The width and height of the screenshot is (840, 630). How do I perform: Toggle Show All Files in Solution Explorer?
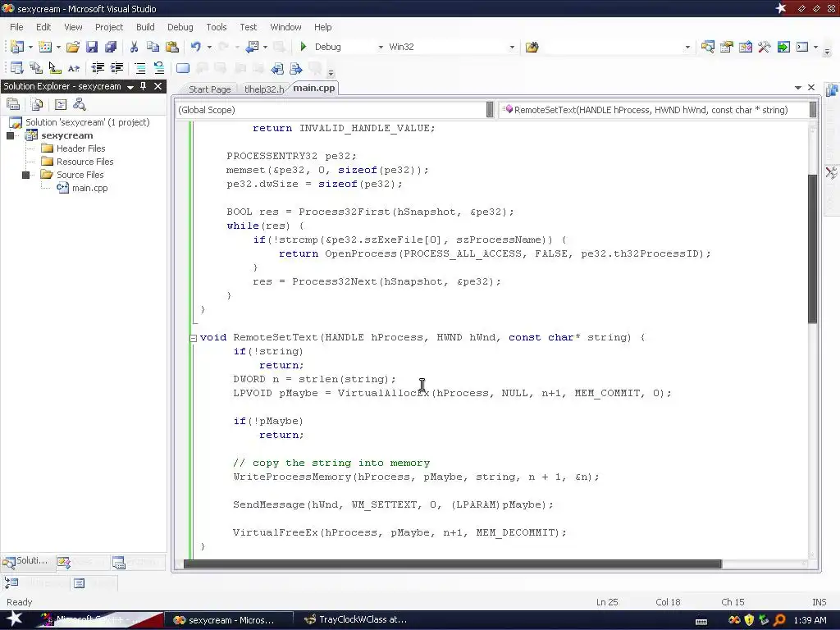(36, 104)
